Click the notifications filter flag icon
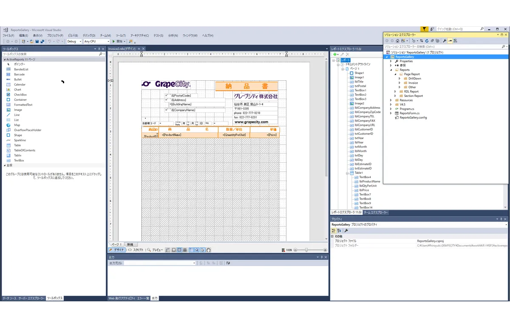 [424, 29]
